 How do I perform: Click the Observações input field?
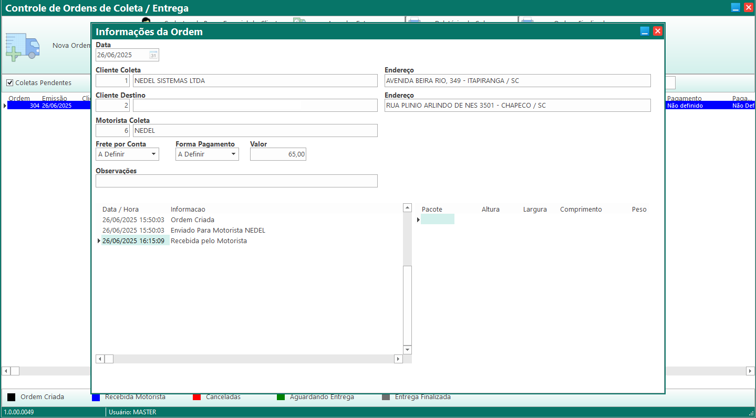click(x=236, y=181)
